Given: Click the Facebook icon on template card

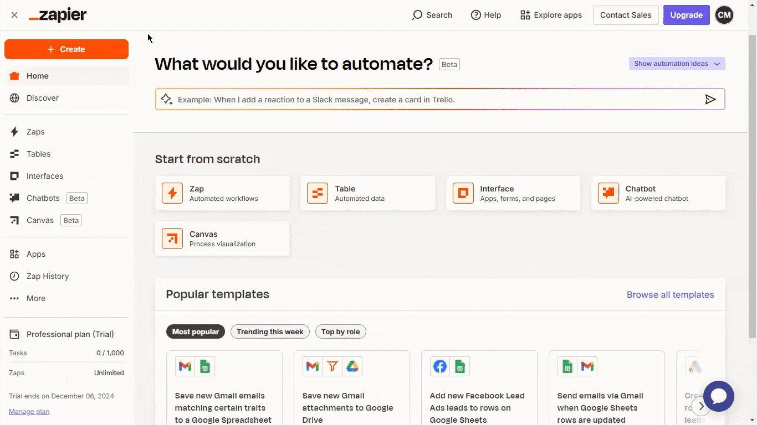Looking at the screenshot, I should [440, 366].
